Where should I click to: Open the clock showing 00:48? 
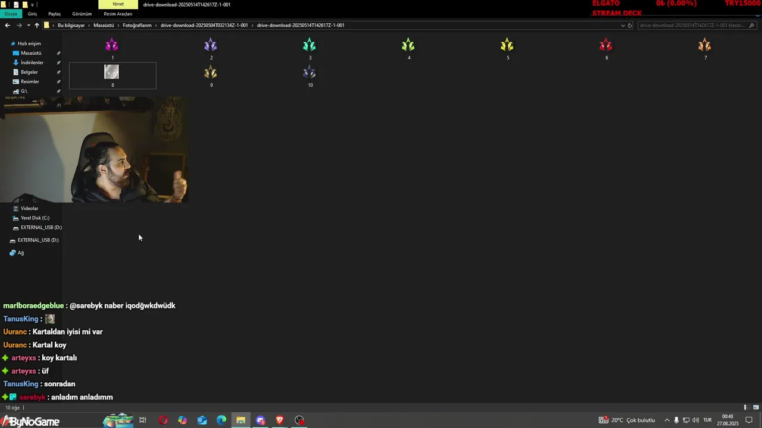[x=727, y=420]
